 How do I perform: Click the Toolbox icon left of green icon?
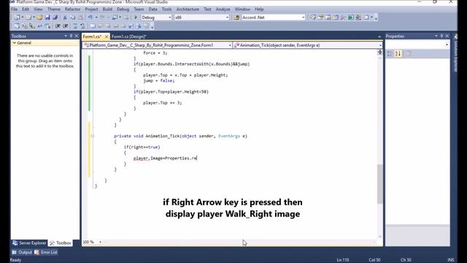coord(343,18)
